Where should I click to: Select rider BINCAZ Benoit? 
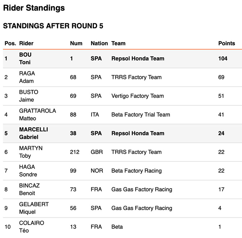click(29, 189)
